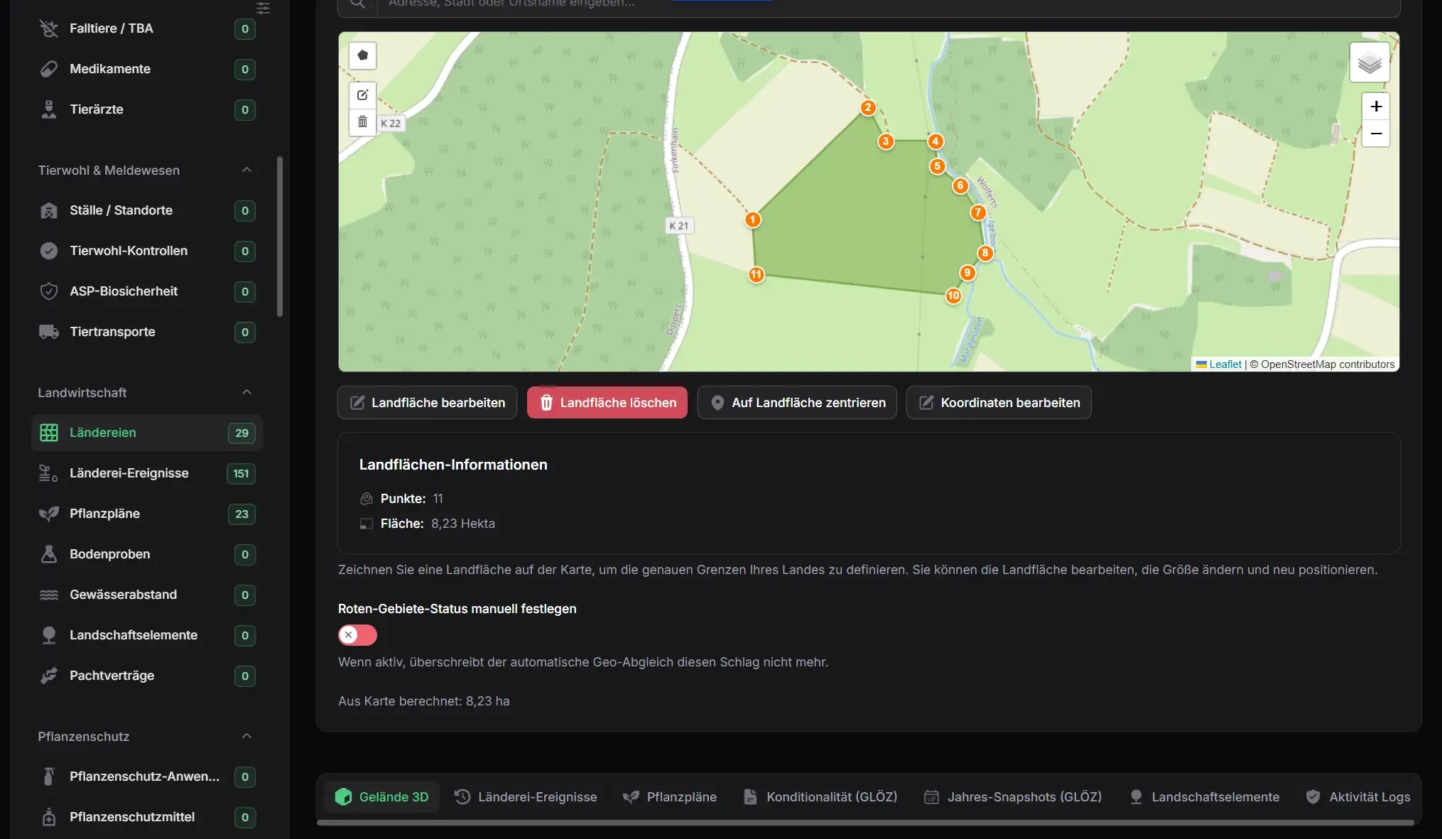Click the Länderei-Ereignisse sidebar icon
Screen dimensions: 1442x839
[x=48, y=473]
